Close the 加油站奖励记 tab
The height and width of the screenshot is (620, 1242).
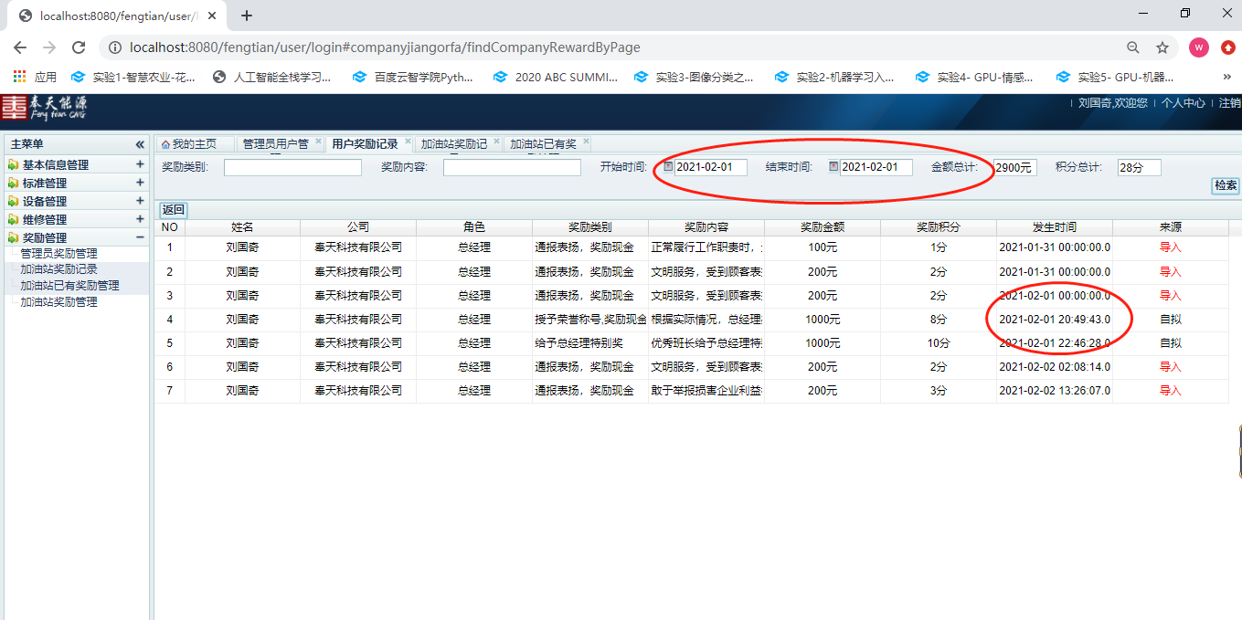click(x=496, y=142)
